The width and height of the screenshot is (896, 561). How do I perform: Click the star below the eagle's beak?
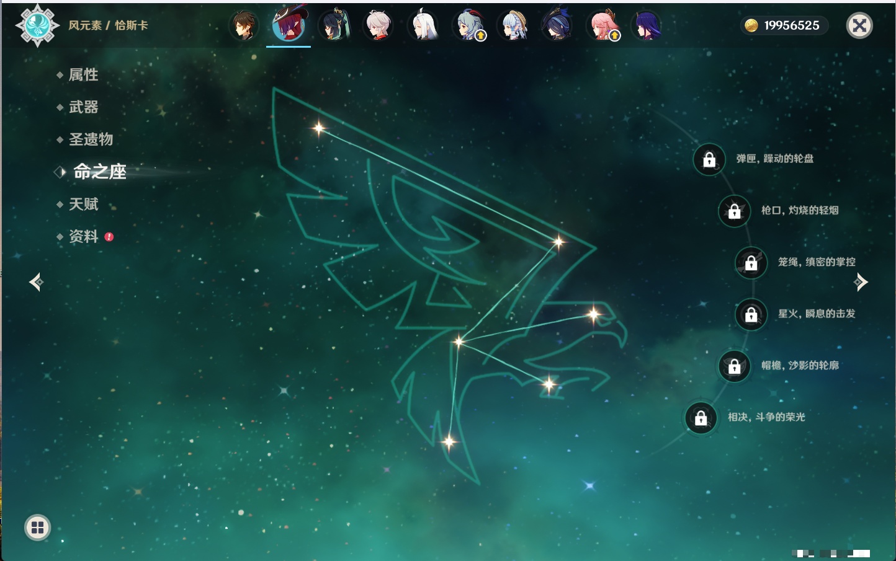click(549, 384)
